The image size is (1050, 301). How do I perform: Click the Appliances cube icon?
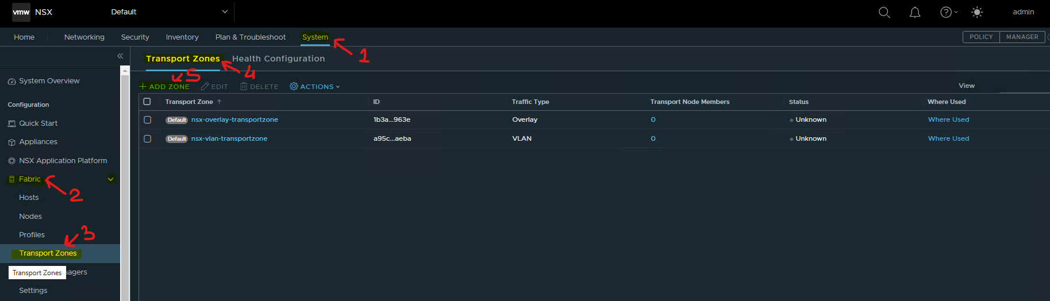[x=11, y=142]
